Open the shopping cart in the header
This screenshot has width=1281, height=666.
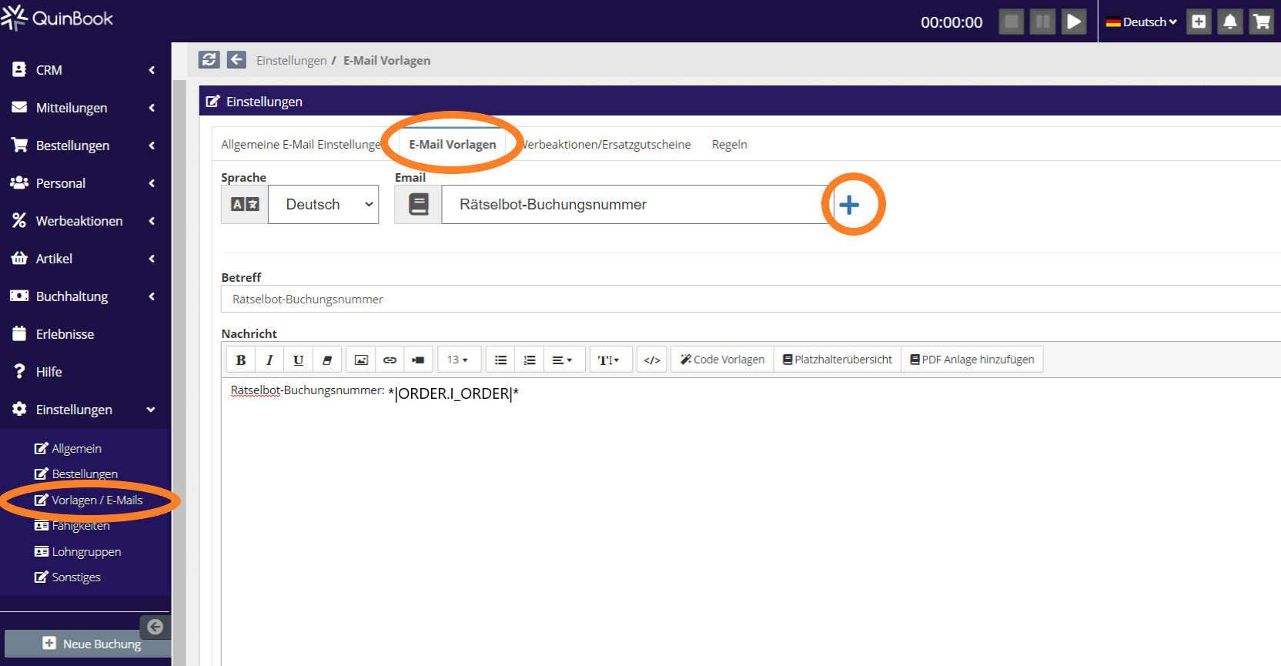pos(1262,22)
